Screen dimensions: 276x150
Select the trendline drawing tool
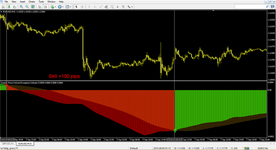tap(100, 7)
